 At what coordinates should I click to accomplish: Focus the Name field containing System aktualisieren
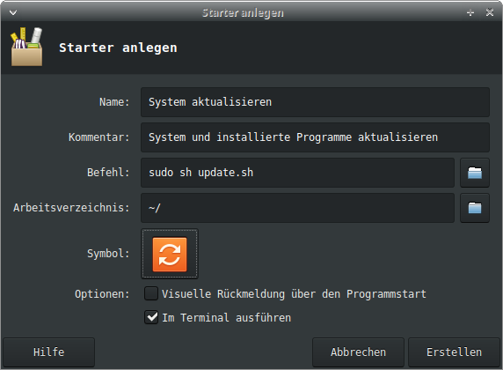tap(315, 102)
